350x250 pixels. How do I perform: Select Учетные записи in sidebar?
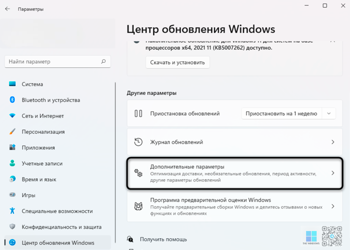point(58,163)
